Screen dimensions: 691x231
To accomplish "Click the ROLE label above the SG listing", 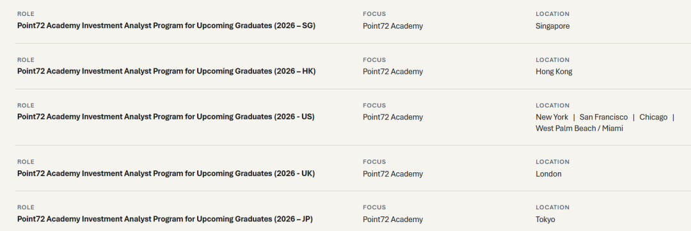I will (26, 14).
